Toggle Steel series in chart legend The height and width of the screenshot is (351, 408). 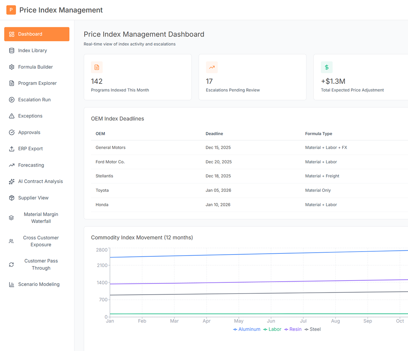[x=313, y=329]
